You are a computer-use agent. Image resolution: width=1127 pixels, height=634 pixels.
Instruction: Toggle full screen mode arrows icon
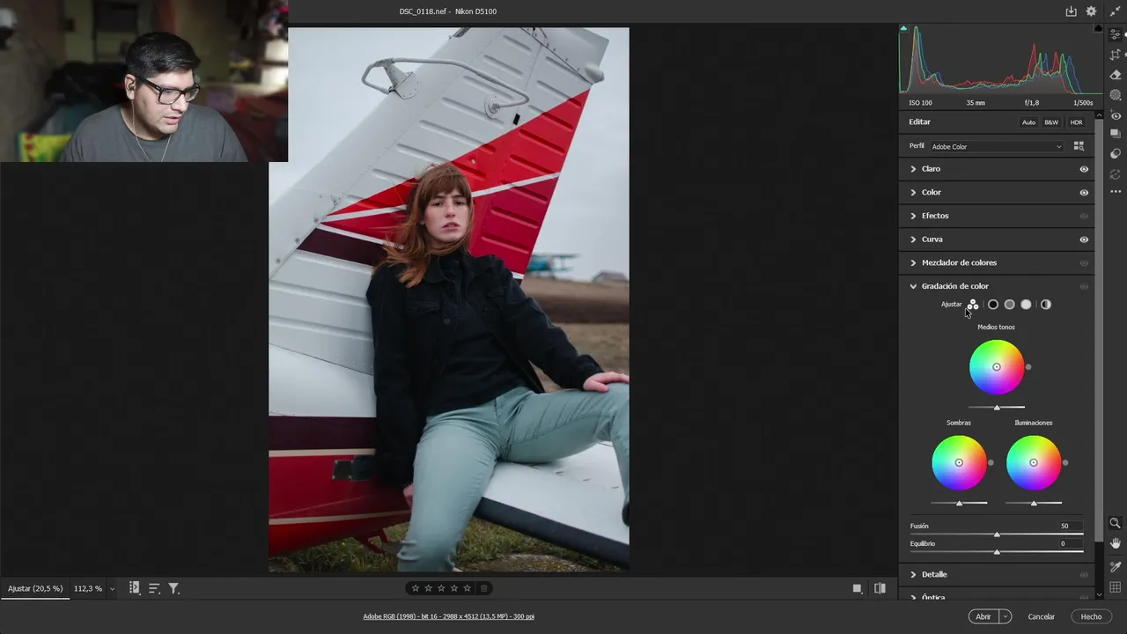1116,11
